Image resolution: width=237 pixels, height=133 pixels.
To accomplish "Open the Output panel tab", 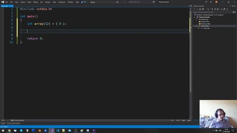I will (3, 123).
